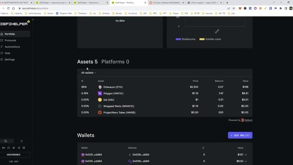Open the DeBank link
Image resolution: width=293 pixels, height=165 pixels.
(x=248, y=120)
